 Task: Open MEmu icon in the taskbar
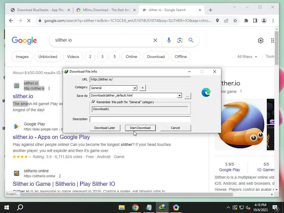click(x=176, y=207)
